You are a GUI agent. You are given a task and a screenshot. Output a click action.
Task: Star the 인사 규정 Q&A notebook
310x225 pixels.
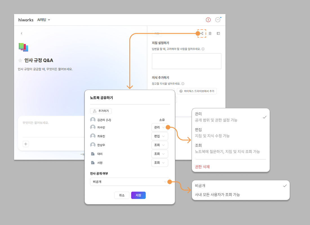click(x=20, y=60)
